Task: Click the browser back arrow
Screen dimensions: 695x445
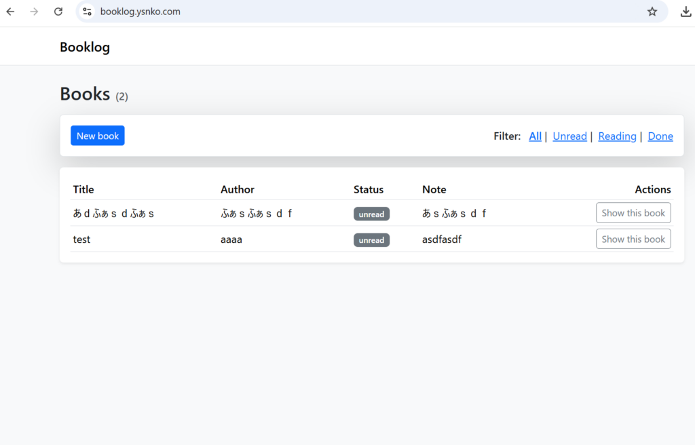Action: pyautogui.click(x=10, y=12)
